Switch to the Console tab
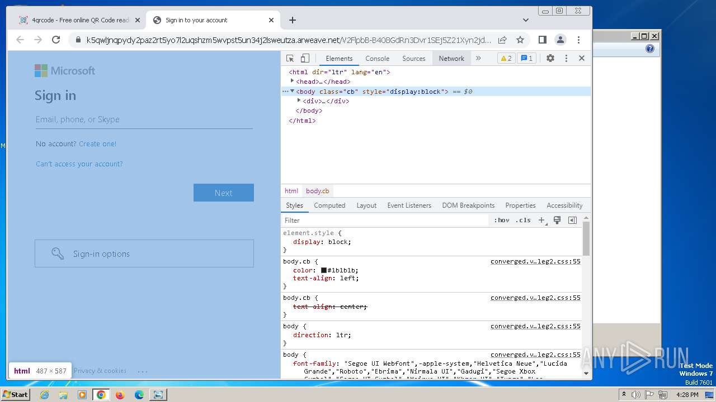 (x=377, y=58)
